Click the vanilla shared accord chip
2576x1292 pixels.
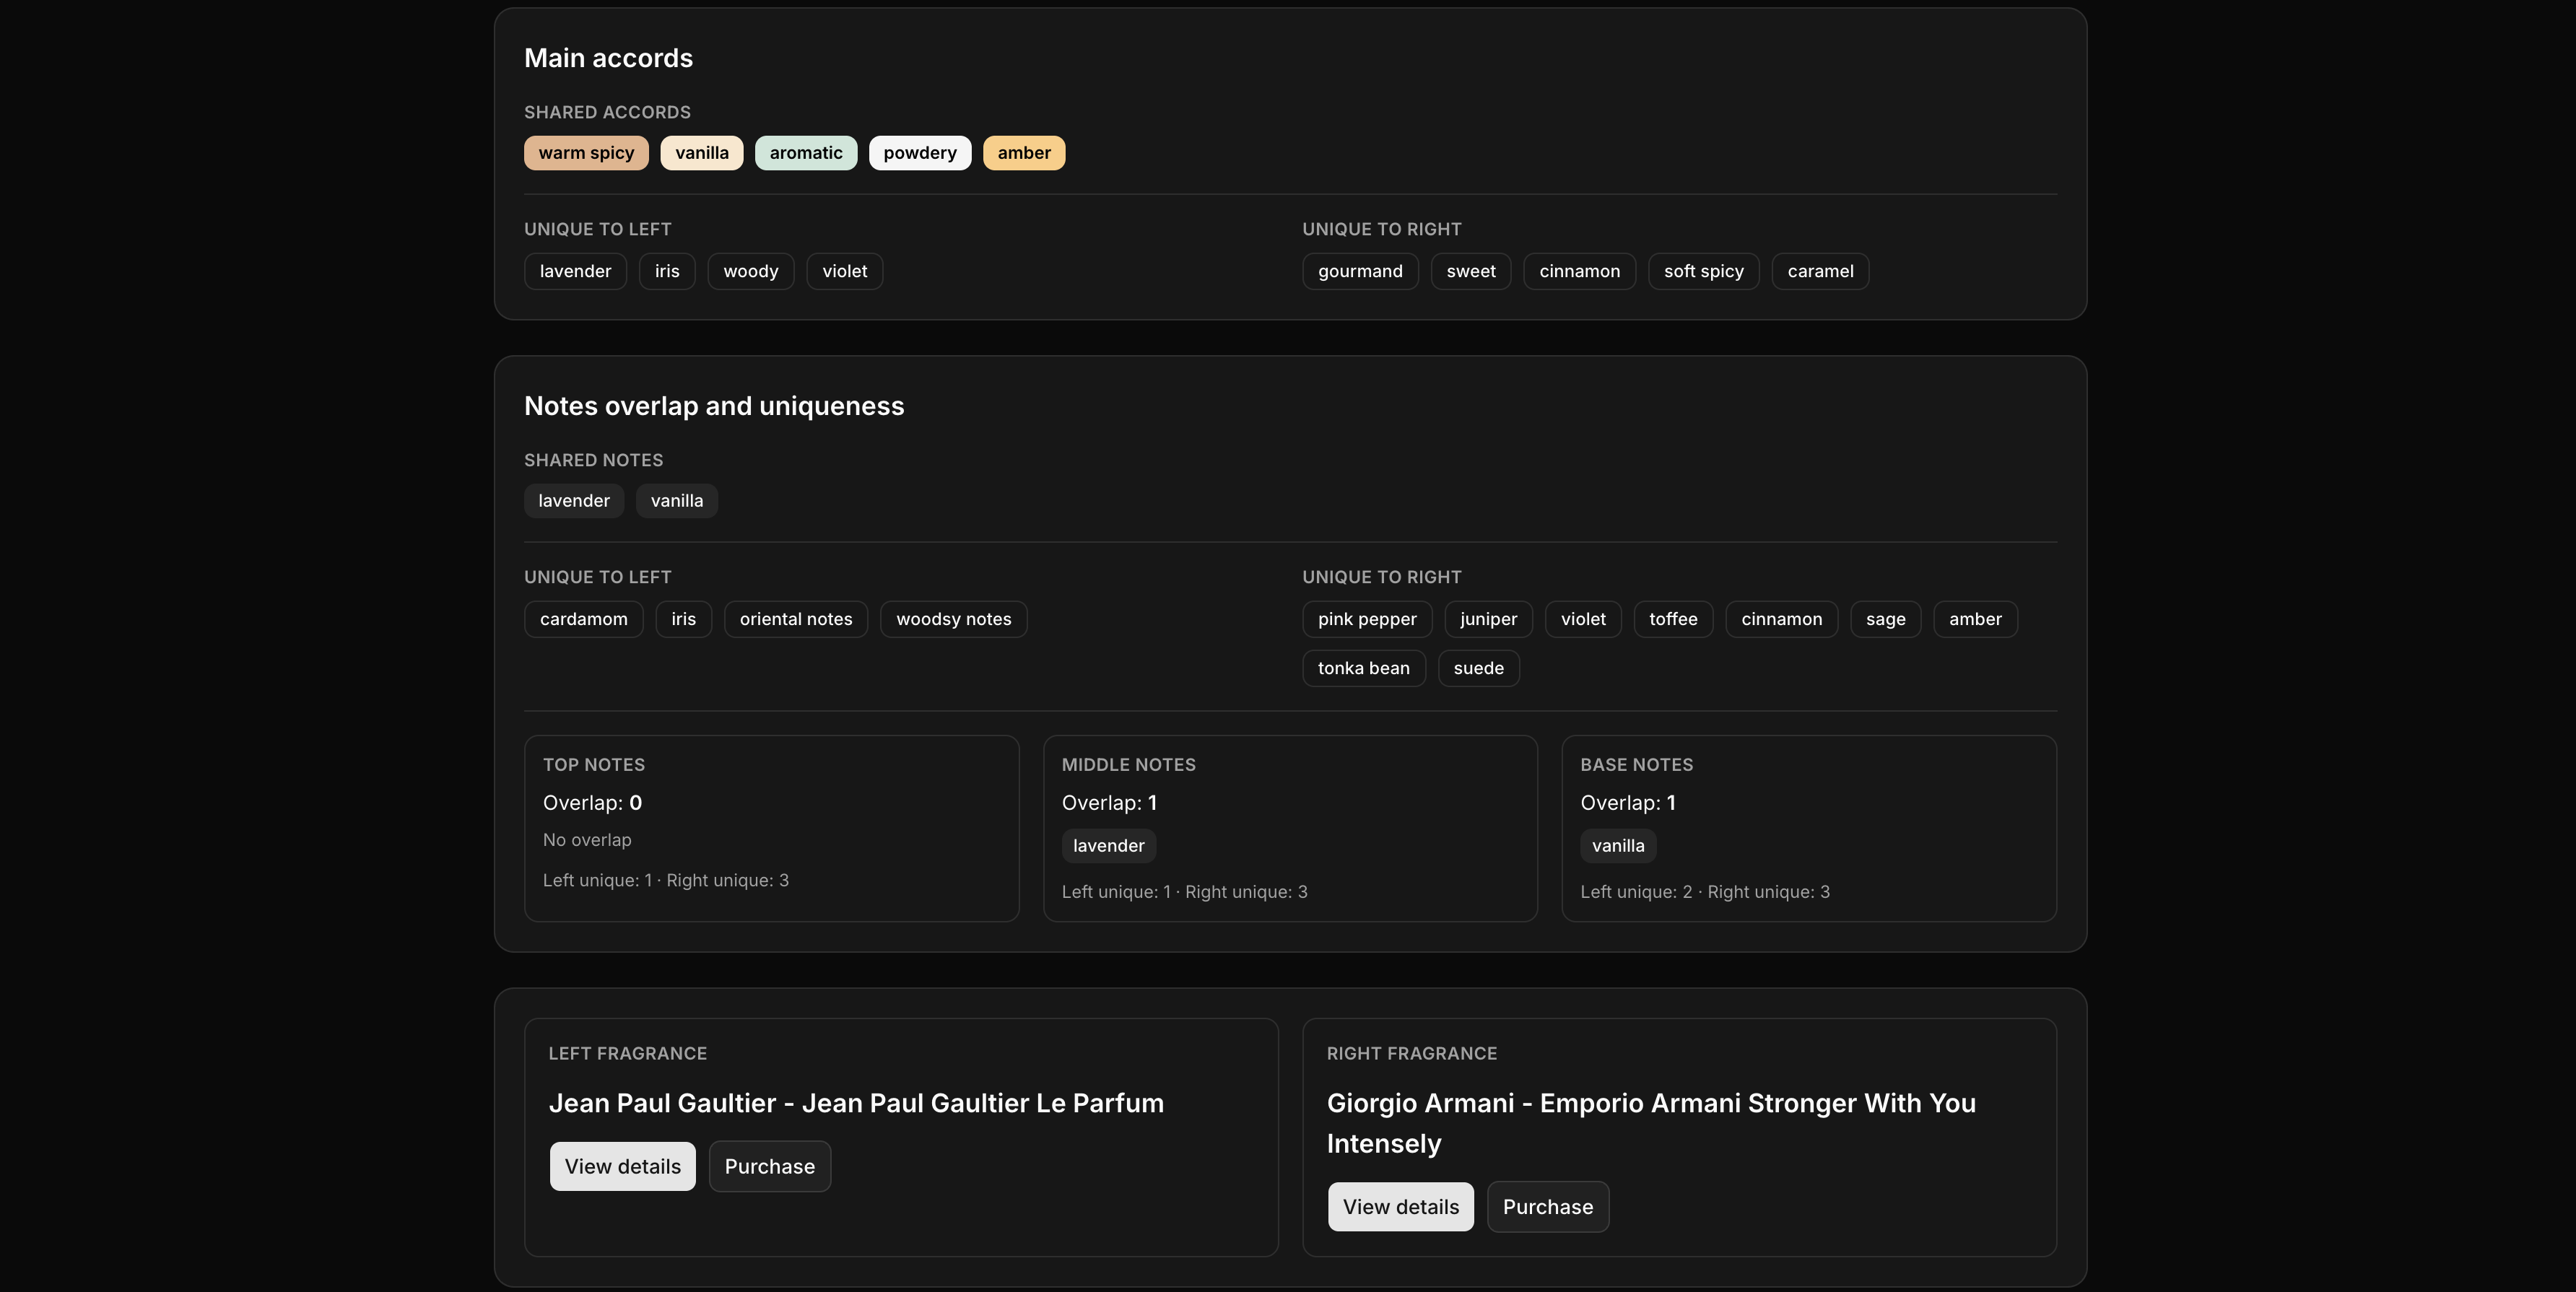pyautogui.click(x=701, y=153)
